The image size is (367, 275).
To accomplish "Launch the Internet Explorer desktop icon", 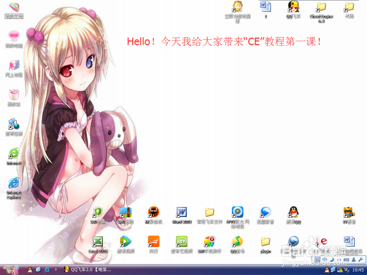I will coord(14,188).
